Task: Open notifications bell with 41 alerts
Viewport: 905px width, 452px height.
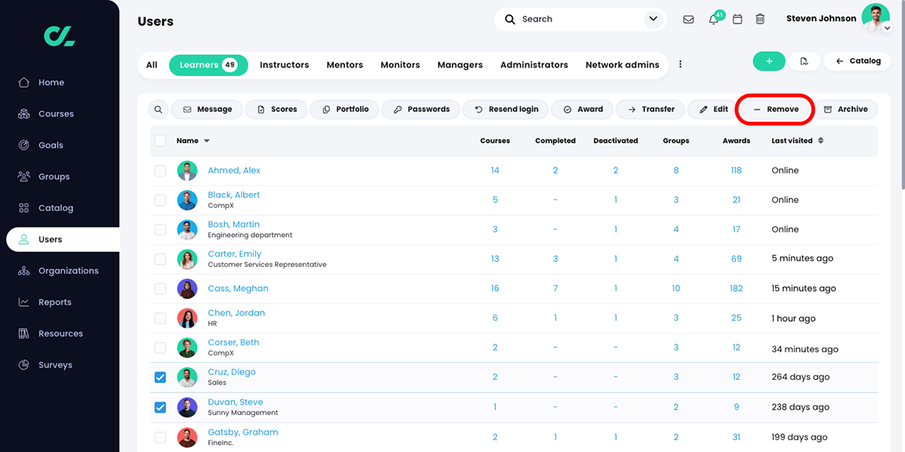Action: tap(713, 19)
